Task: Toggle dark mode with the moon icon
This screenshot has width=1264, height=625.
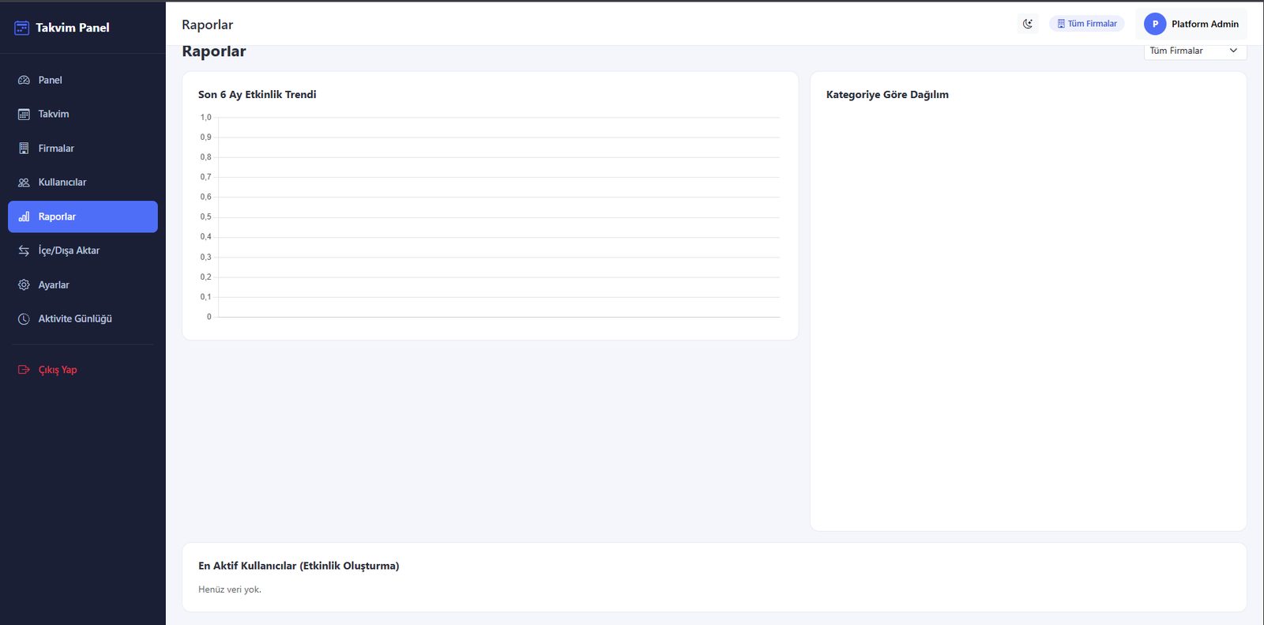Action: coord(1028,24)
